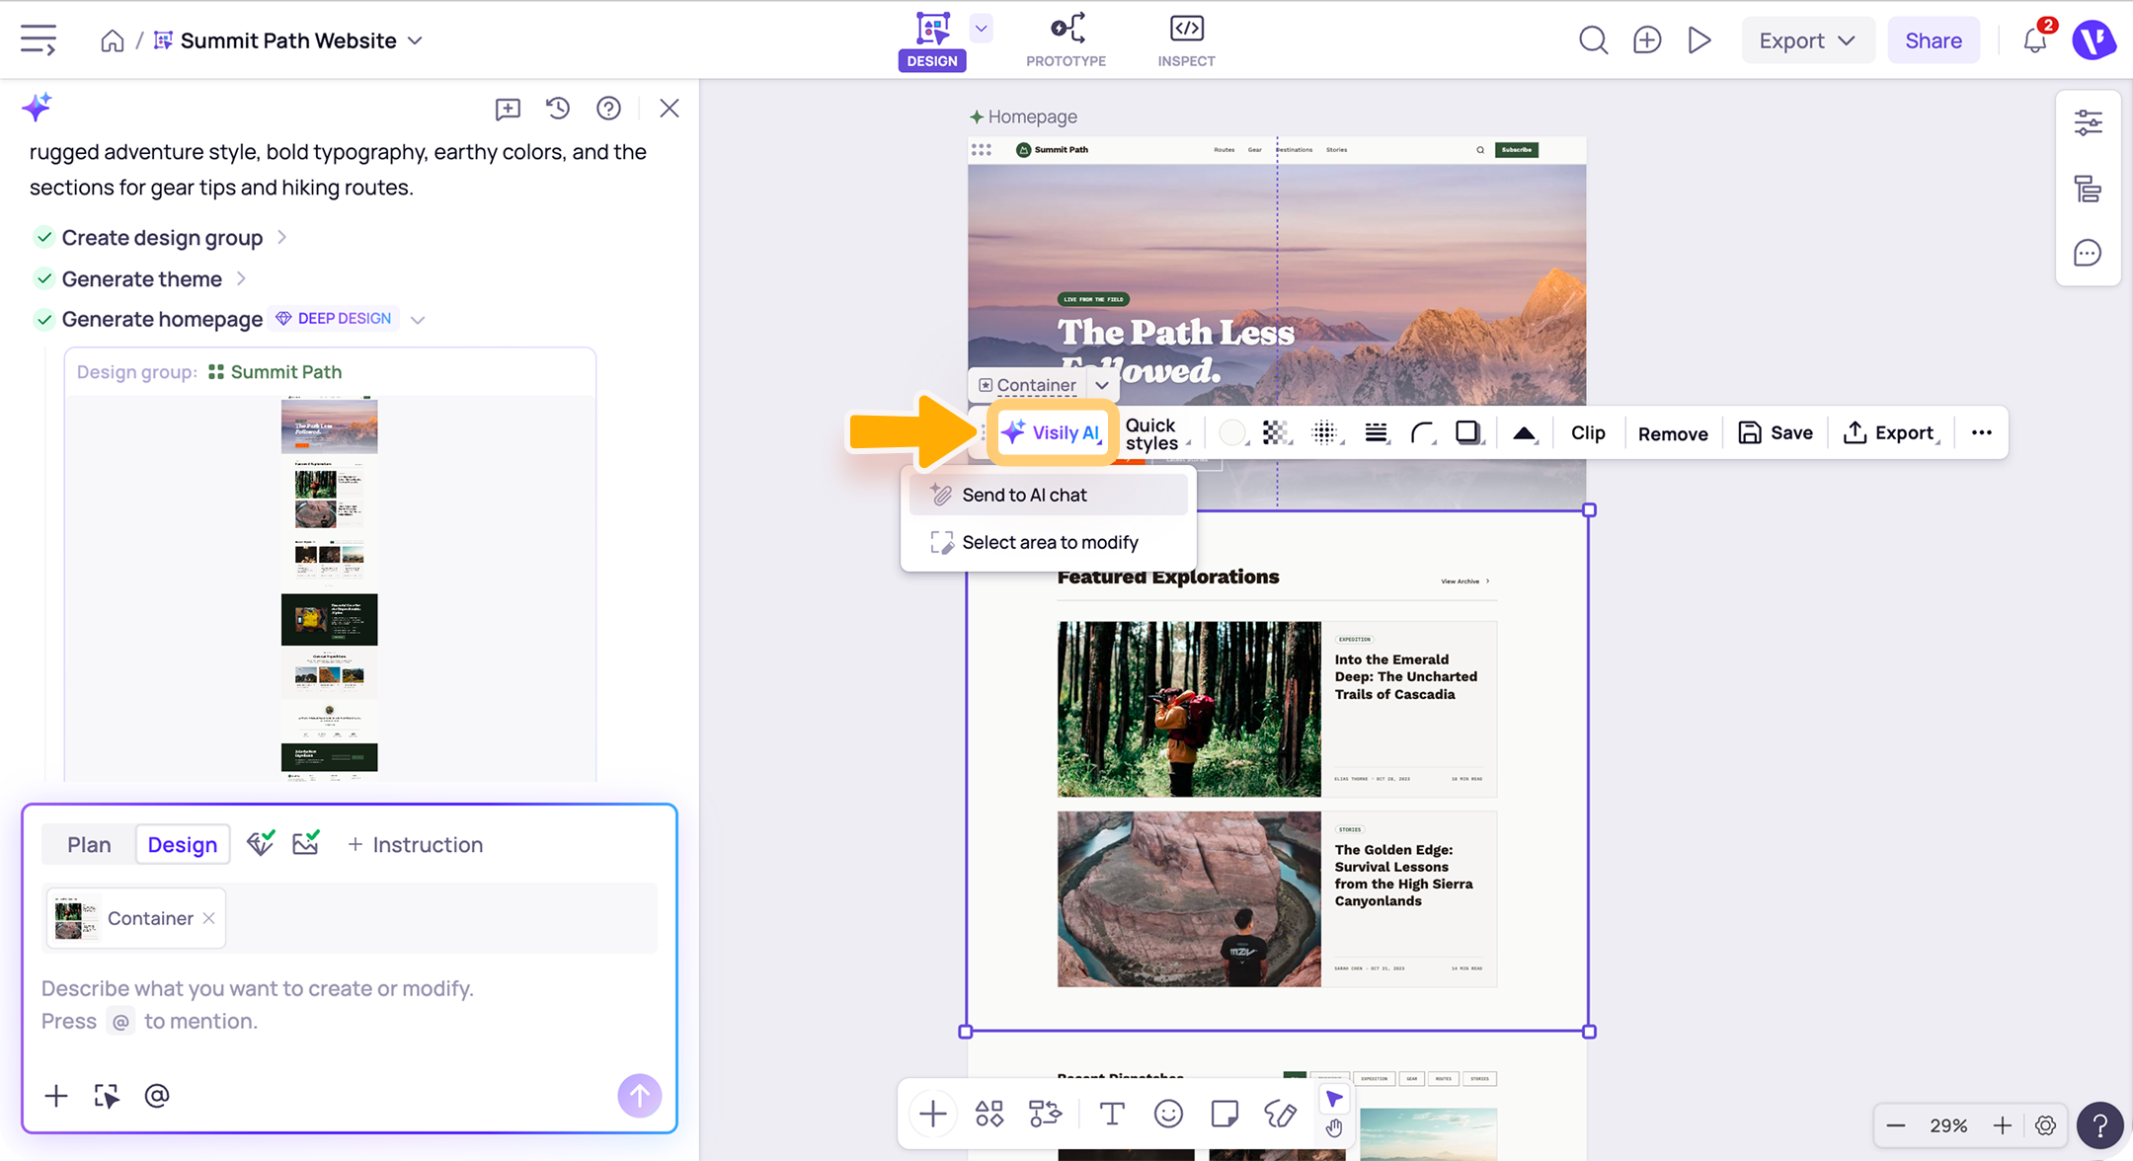
Task: Open Export in the floating toolbar
Action: [x=1889, y=432]
